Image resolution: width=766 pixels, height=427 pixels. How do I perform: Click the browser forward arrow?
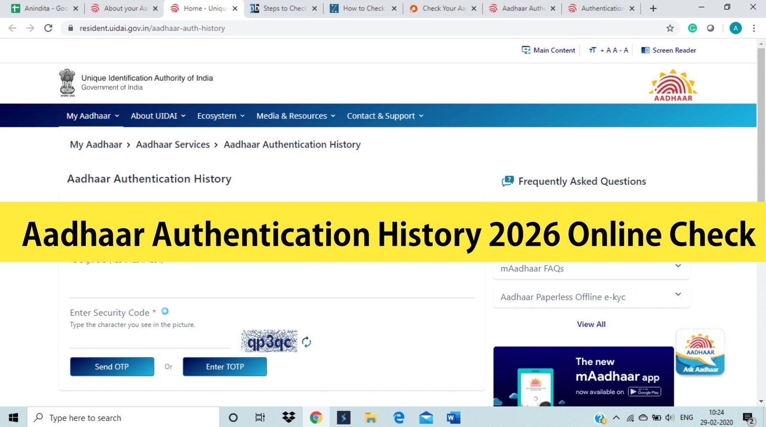coord(30,28)
